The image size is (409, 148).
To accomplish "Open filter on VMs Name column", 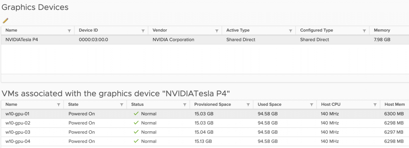I will (58, 105).
